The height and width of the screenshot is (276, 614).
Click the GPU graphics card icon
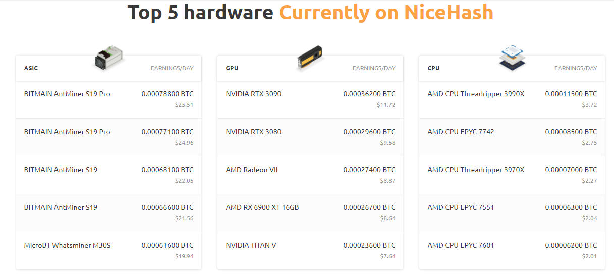pyautogui.click(x=309, y=58)
